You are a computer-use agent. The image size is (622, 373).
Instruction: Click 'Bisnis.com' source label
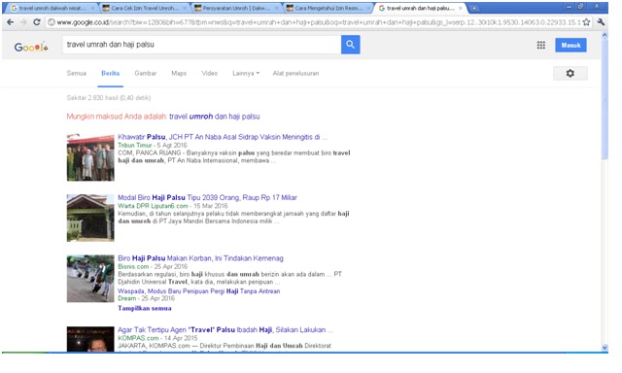pyautogui.click(x=133, y=267)
